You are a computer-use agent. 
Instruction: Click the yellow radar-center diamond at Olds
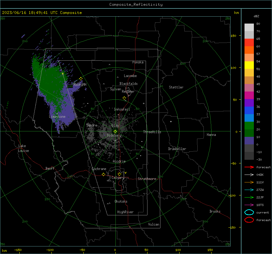tap(115, 132)
